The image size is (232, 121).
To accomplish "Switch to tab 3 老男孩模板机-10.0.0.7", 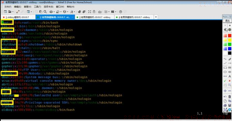I will (95, 17).
